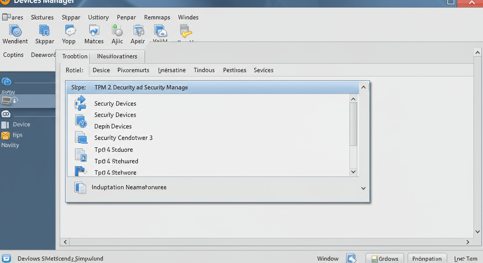Click the status bar icon beside Devlows
Viewport: 483px width, 263px height.
pos(6,259)
